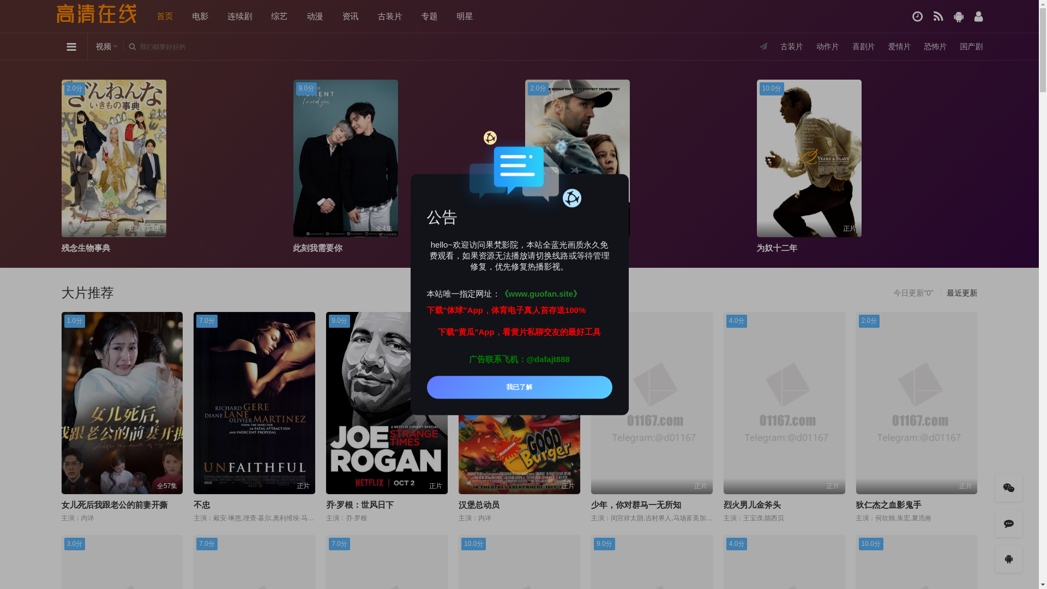Open the 此刻我需要你 poster thumbnail
1047x589 pixels.
(346, 158)
